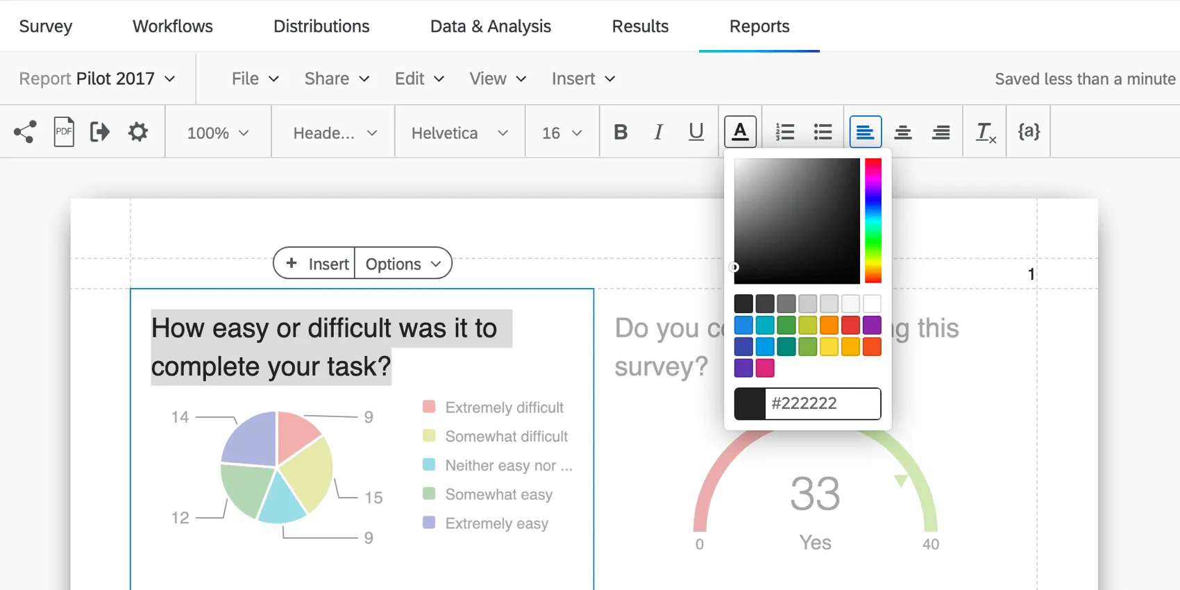Image resolution: width=1180 pixels, height=590 pixels.
Task: Create a numbered list
Action: (784, 131)
